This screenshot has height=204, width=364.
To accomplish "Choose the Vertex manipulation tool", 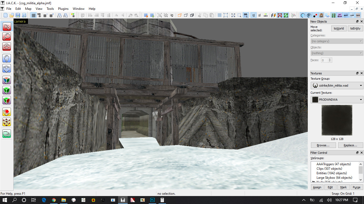I will tap(7, 122).
